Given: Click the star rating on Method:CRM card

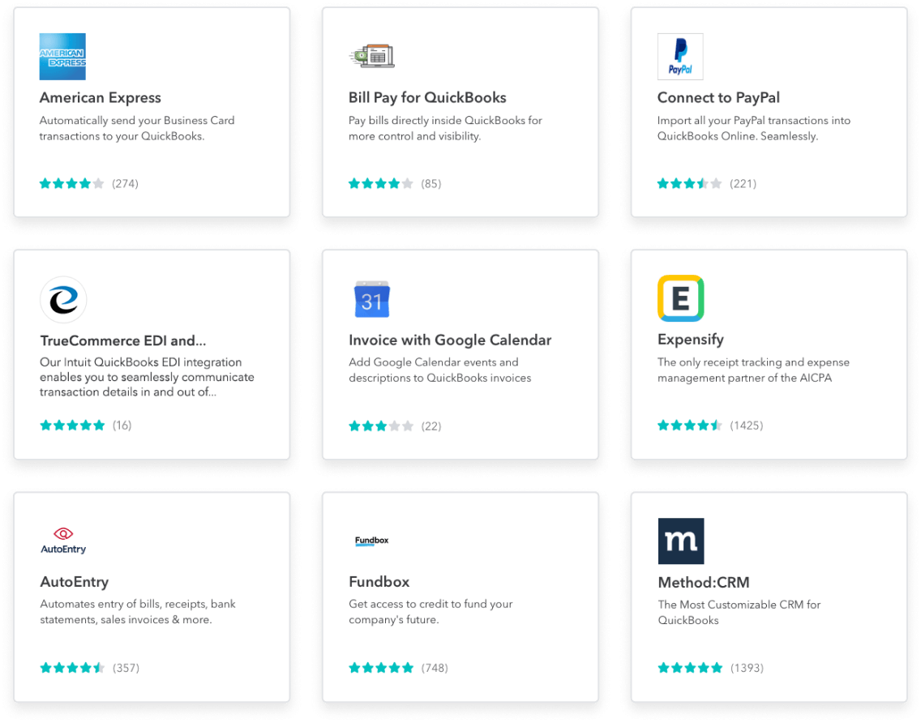Looking at the screenshot, I should click(690, 668).
